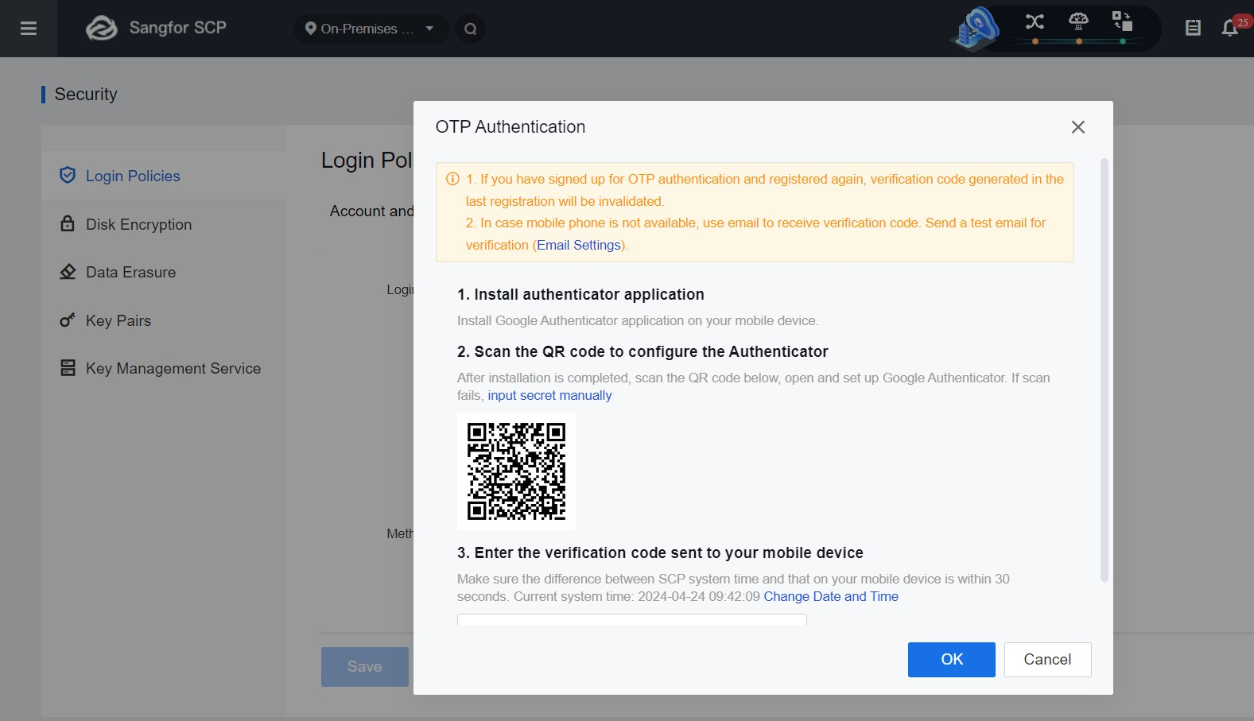Open notifications bell with 25 badge

[1229, 29]
